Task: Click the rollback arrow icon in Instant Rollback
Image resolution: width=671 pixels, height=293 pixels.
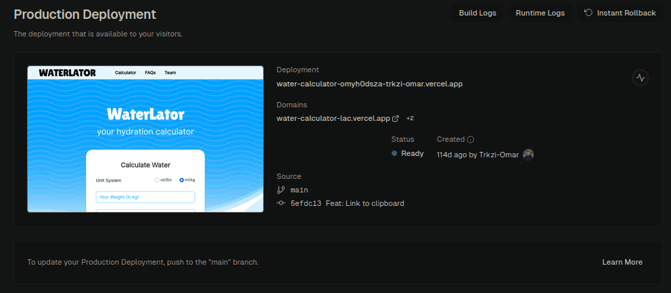Action: pos(588,13)
